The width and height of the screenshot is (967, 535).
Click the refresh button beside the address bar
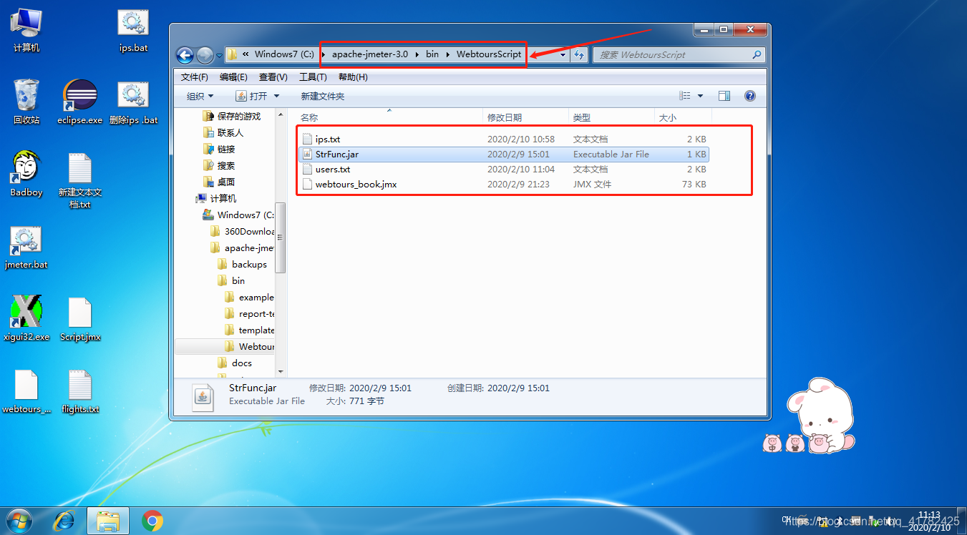pos(579,54)
